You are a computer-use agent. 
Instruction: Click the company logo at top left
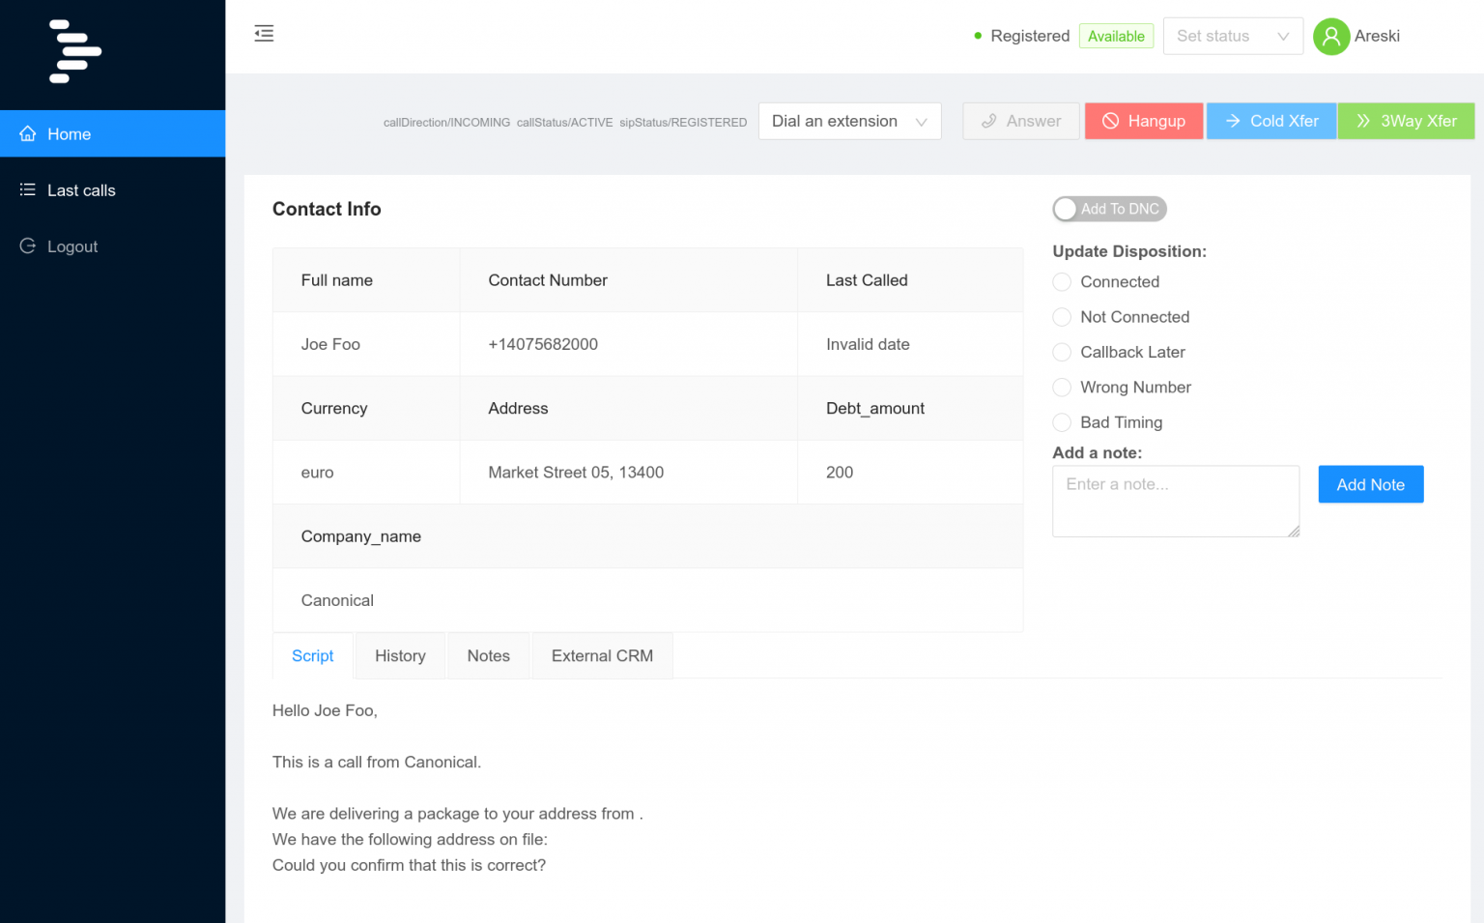pyautogui.click(x=74, y=50)
